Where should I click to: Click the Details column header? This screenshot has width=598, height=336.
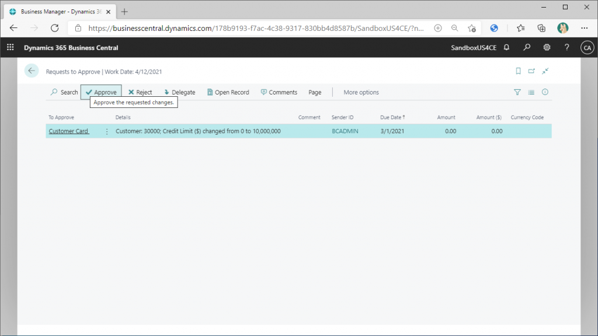(123, 117)
